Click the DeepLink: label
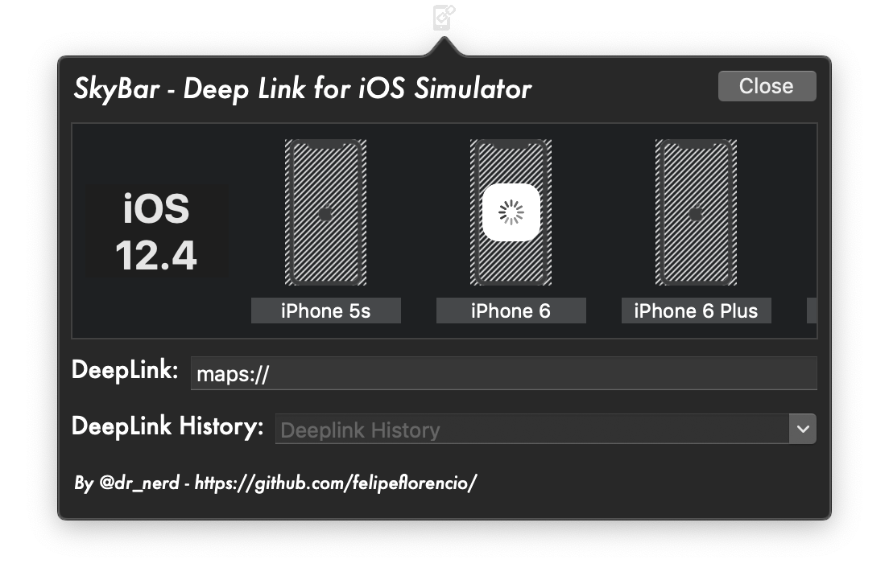Screen dimensions: 889x584 click(125, 370)
